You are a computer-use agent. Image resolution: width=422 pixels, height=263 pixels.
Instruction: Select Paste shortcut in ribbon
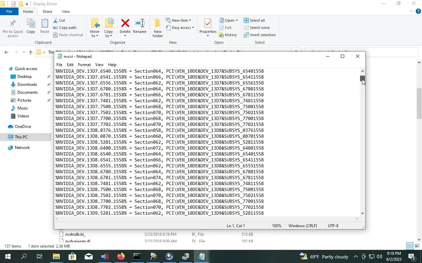(x=68, y=35)
